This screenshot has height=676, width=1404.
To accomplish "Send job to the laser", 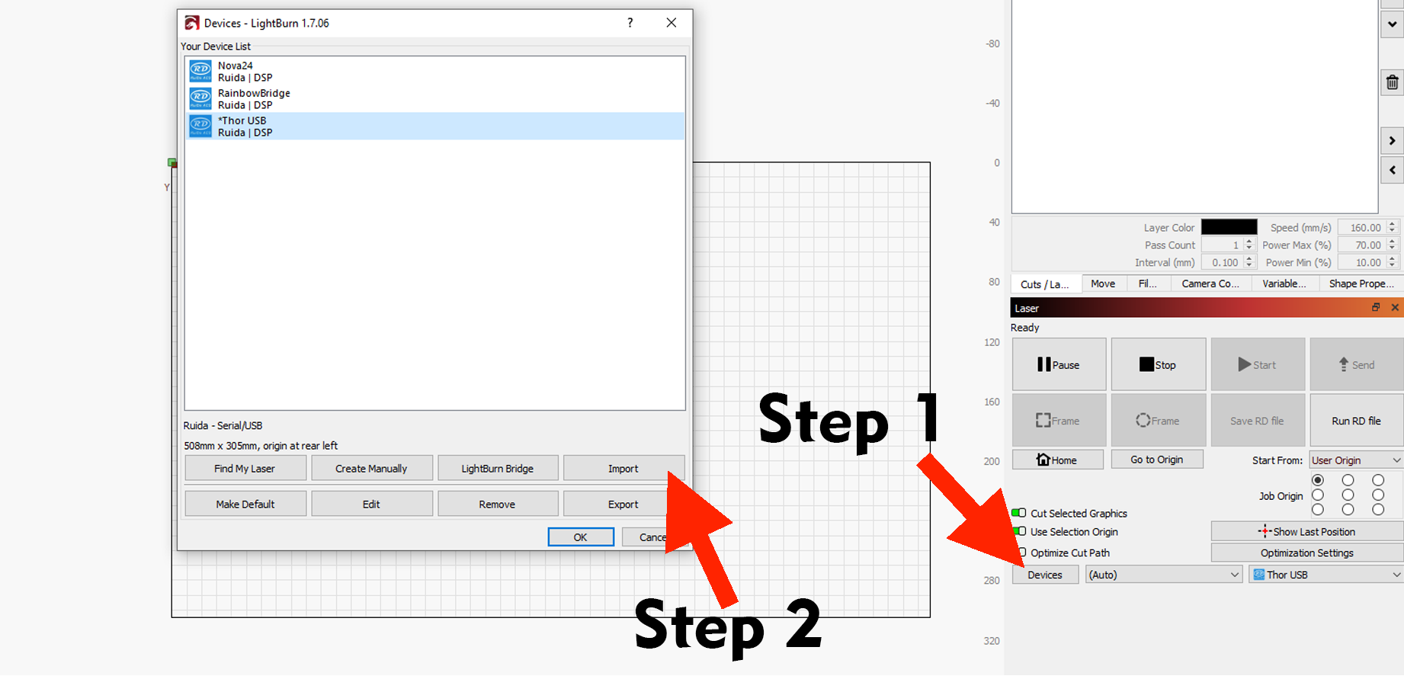I will 1357,364.
